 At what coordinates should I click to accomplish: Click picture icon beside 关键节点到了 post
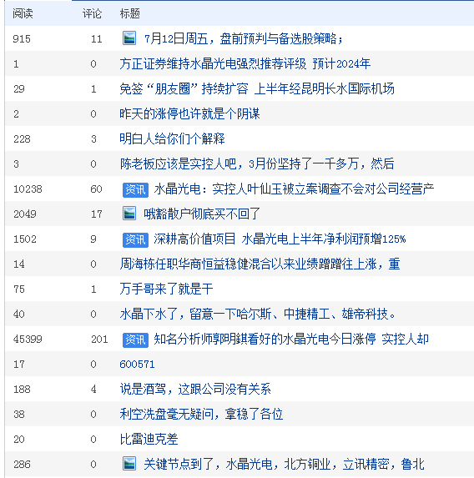[x=129, y=464]
